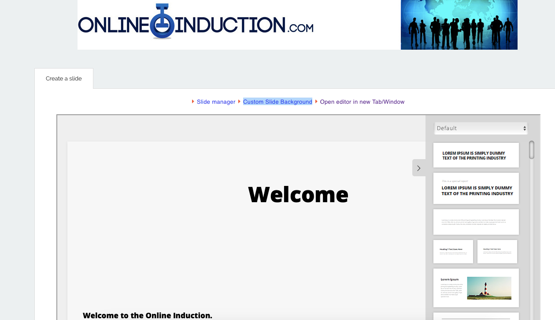Choose the 'This is a special report' template
555x320 pixels.
[476, 189]
